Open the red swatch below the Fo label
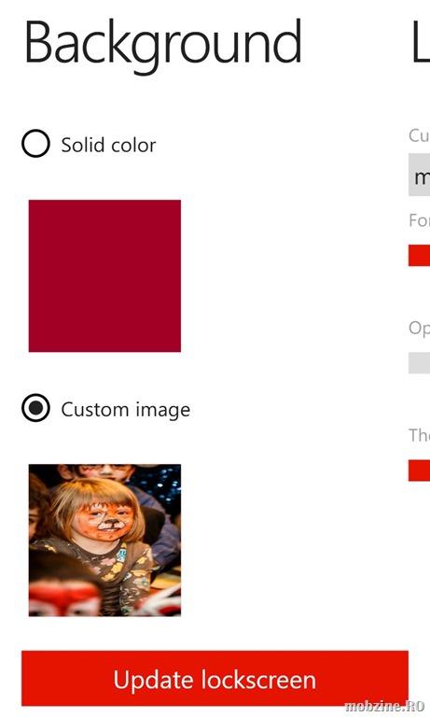 (x=419, y=255)
